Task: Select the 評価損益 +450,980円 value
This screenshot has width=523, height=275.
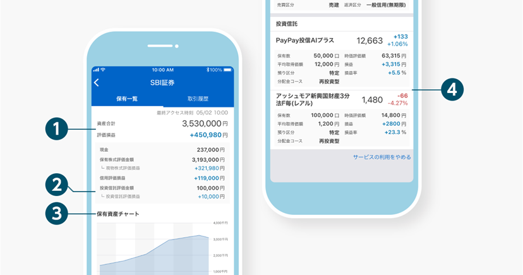Action: click(x=209, y=135)
